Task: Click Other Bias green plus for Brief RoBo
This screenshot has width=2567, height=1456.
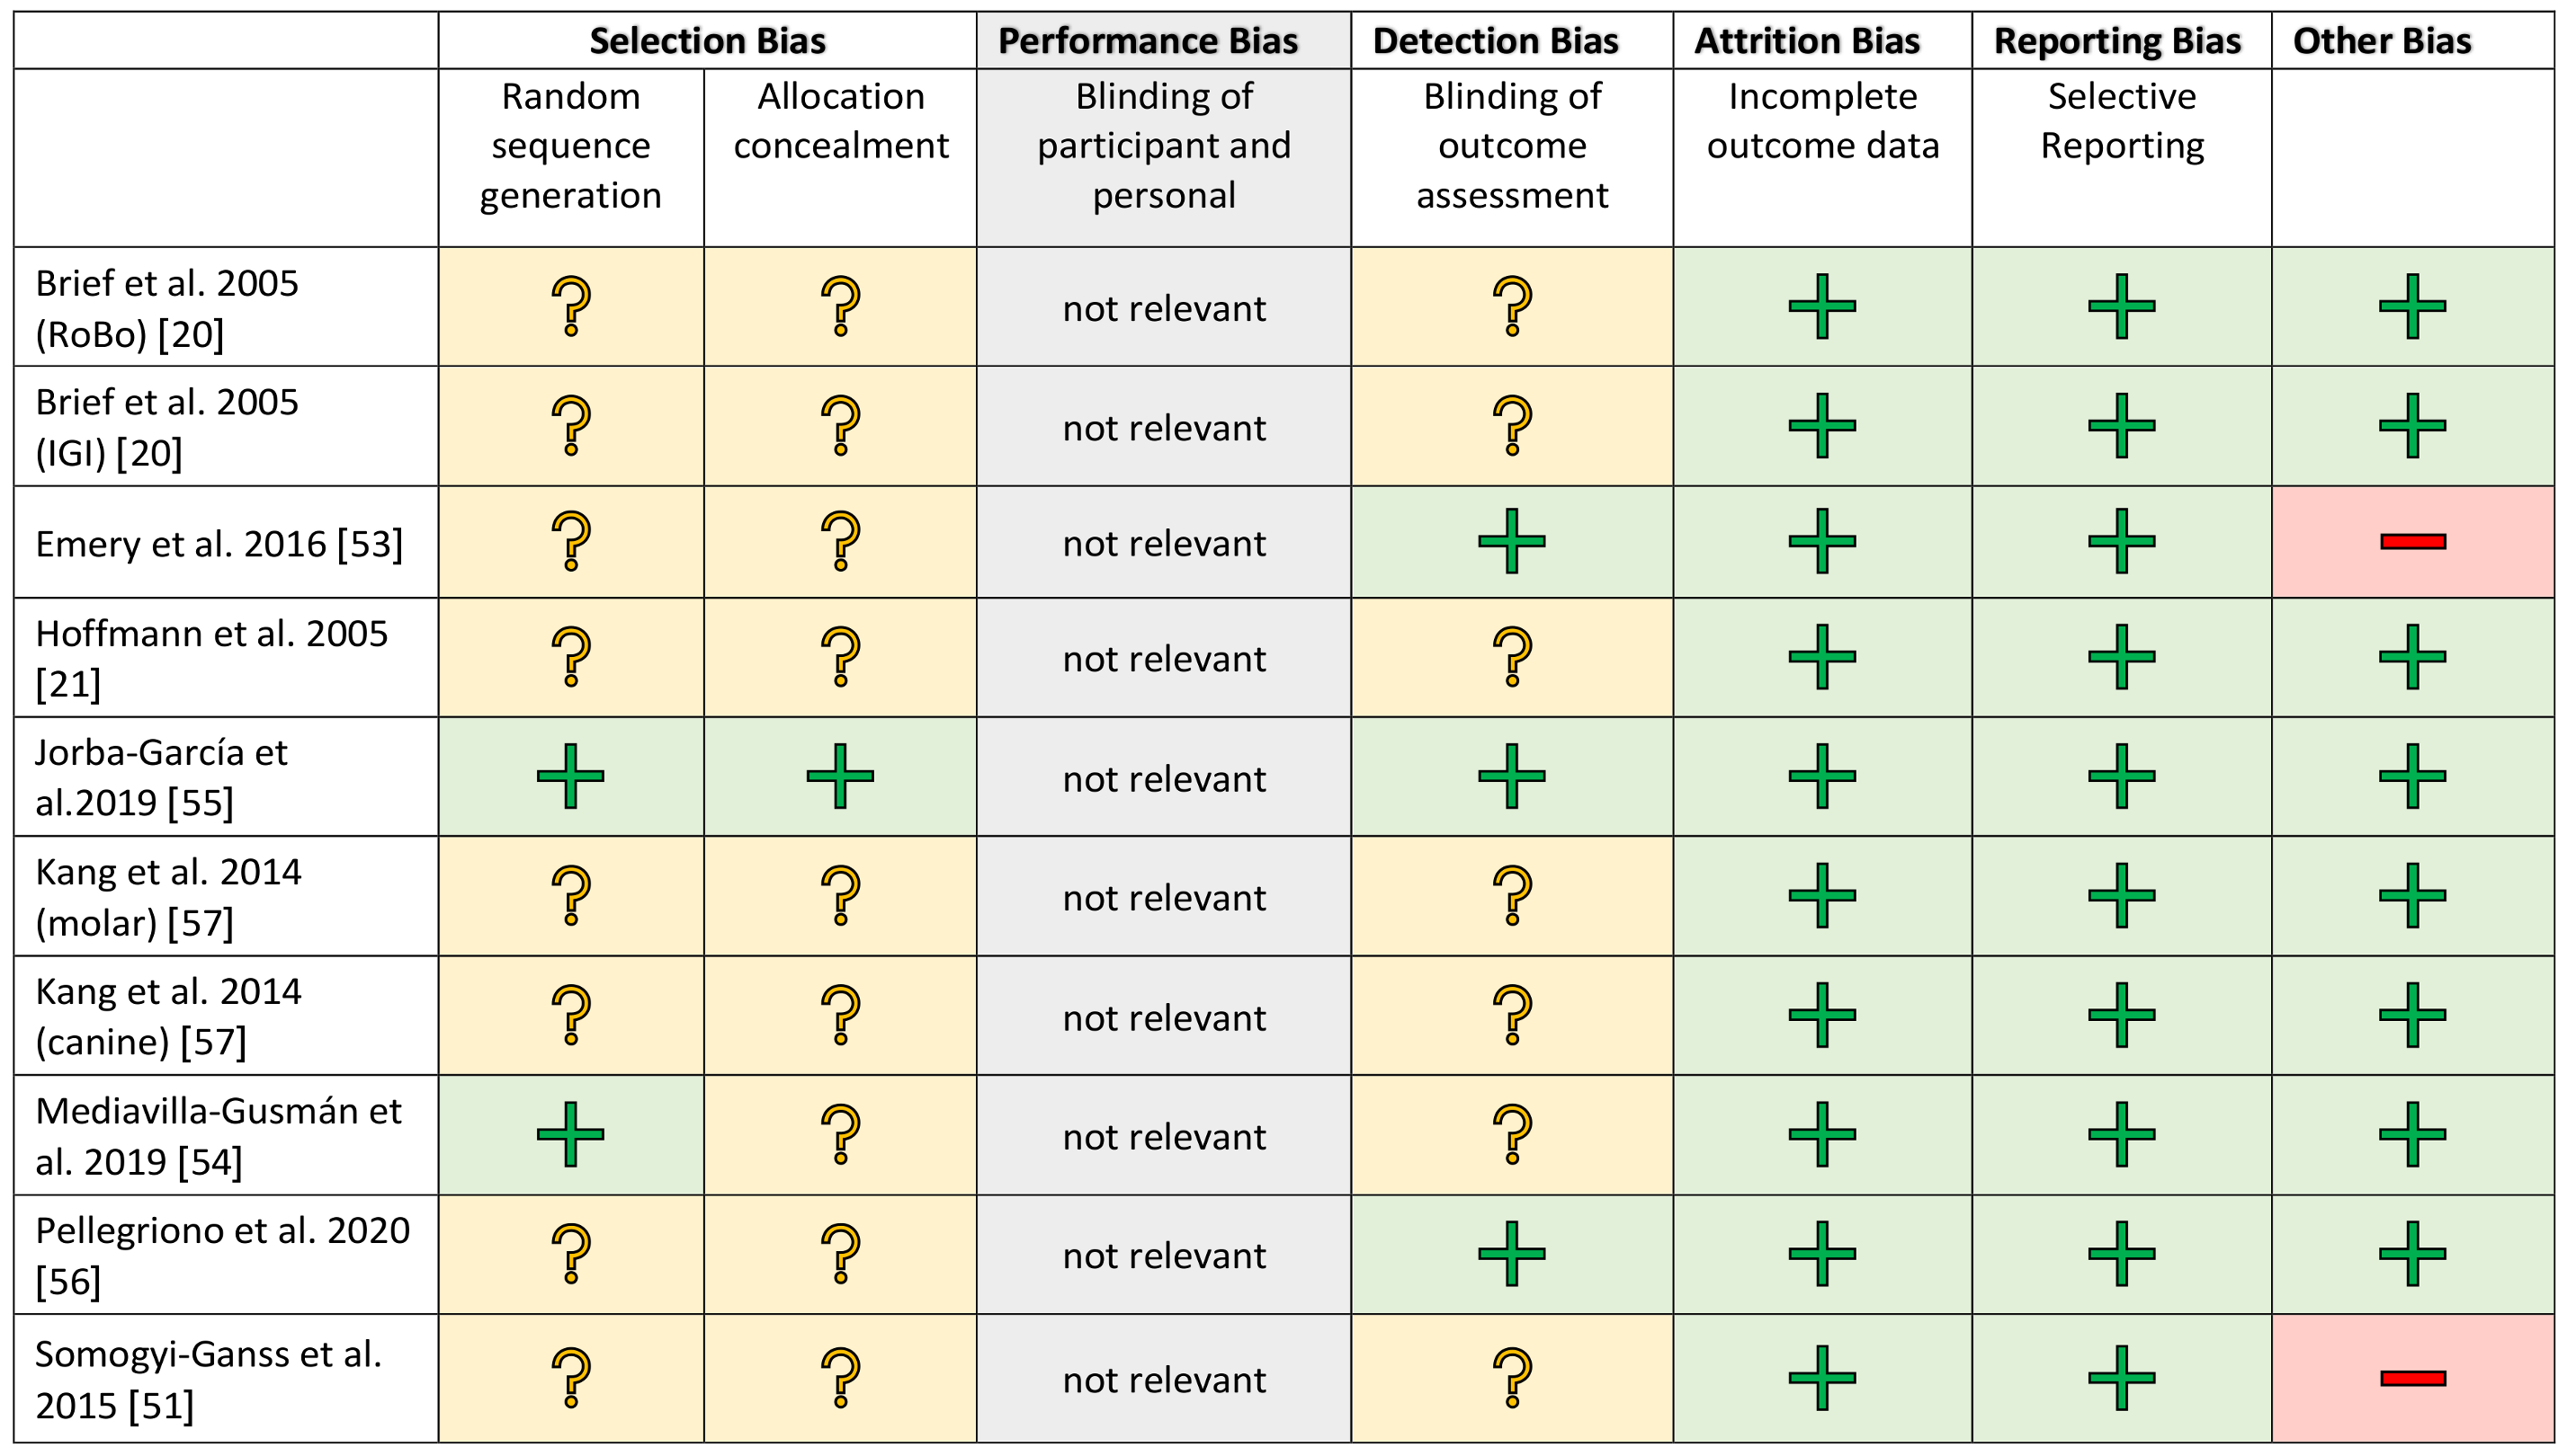Action: pyautogui.click(x=2412, y=306)
